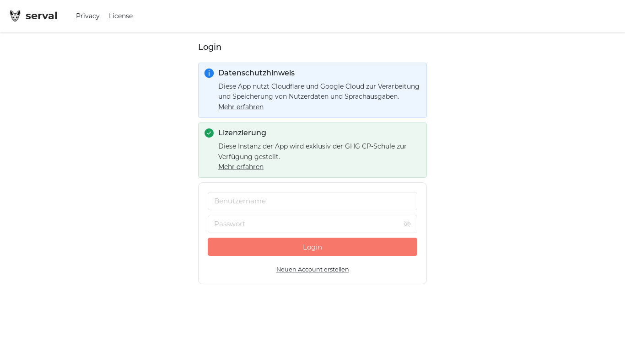Open the Privacy page link
The width and height of the screenshot is (625, 351).
point(88,16)
